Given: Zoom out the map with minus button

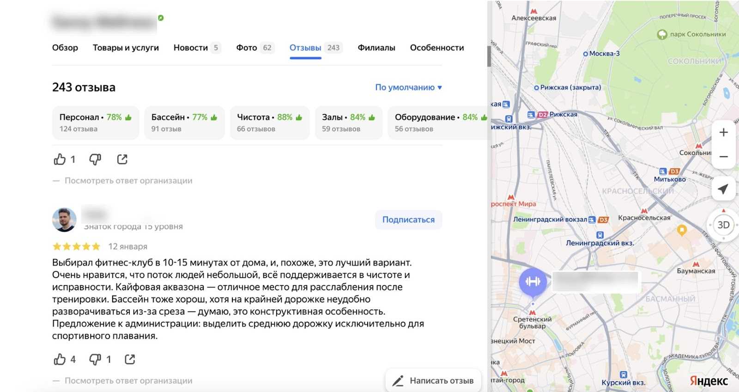Looking at the screenshot, I should coord(723,157).
